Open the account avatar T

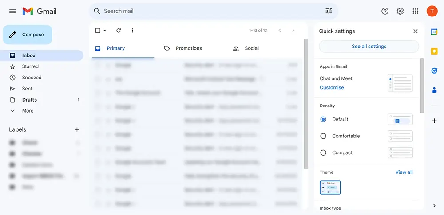click(432, 11)
